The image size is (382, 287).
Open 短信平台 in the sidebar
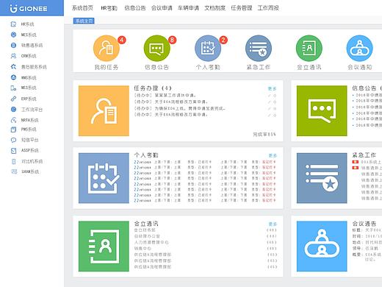(29, 140)
